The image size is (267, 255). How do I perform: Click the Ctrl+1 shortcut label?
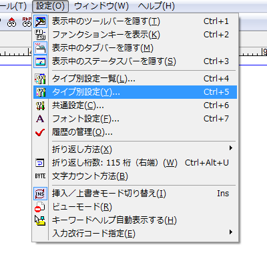[x=216, y=21]
